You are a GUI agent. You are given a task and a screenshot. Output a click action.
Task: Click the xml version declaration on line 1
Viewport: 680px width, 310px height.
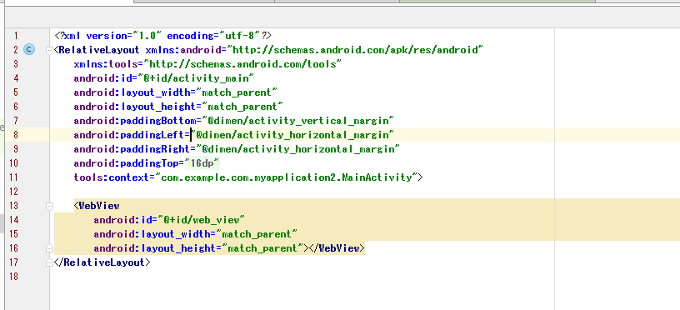(x=163, y=36)
